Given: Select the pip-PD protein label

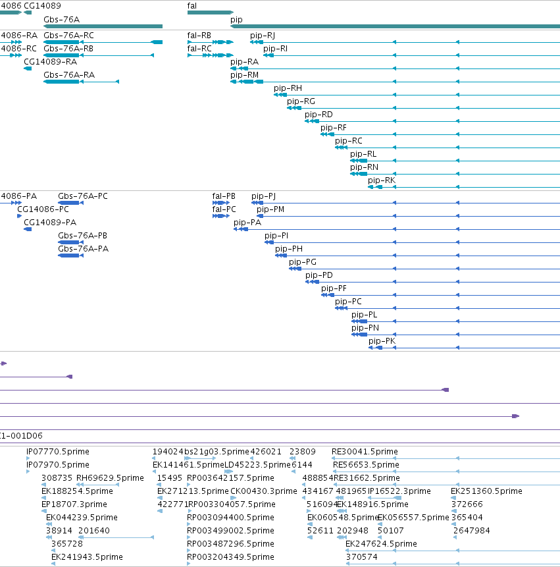Looking at the screenshot, I should pos(319,275).
